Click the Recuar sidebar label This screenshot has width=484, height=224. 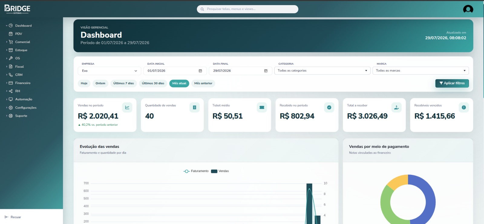pos(16,217)
